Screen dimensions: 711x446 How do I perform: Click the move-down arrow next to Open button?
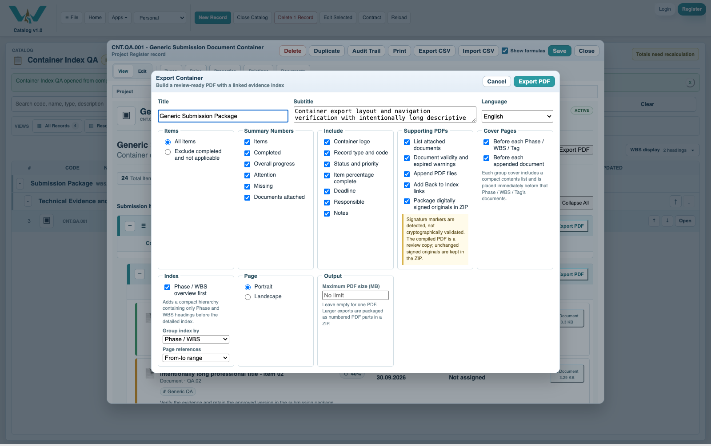click(667, 221)
